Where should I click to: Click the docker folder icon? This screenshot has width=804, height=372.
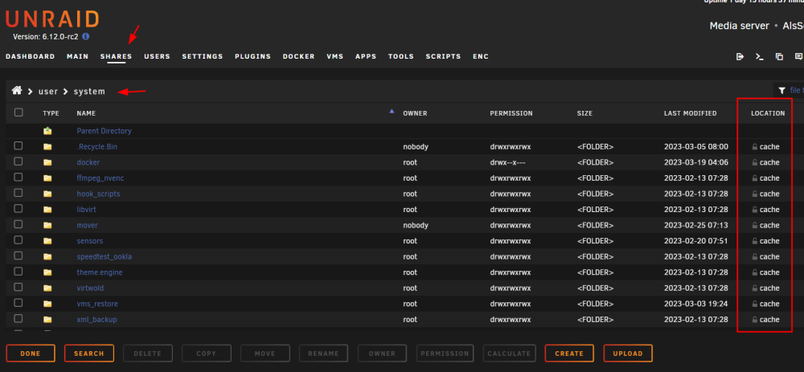[x=47, y=162]
